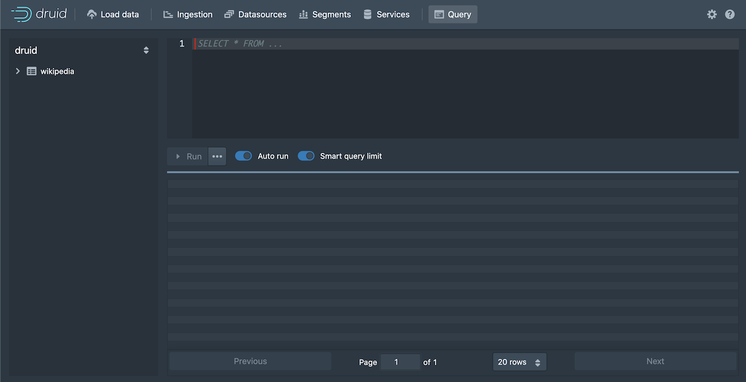Click the Previous page button

point(251,361)
